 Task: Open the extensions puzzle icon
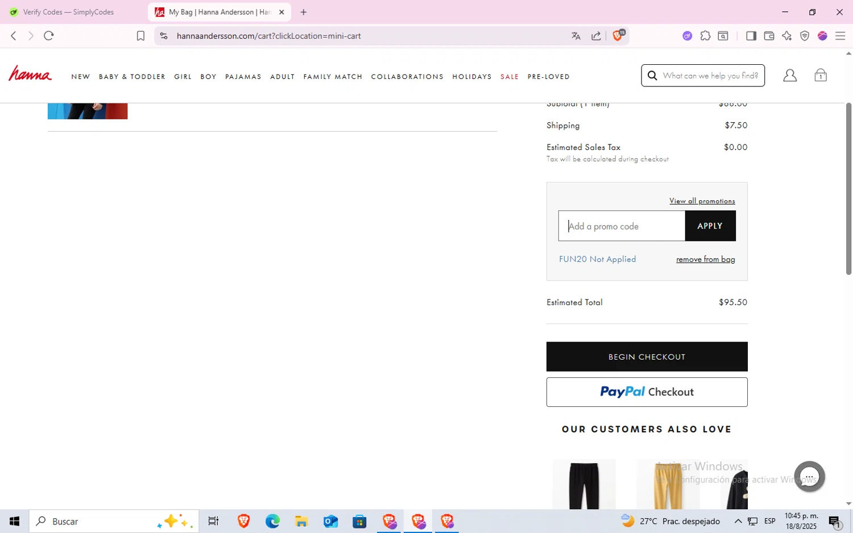[705, 36]
